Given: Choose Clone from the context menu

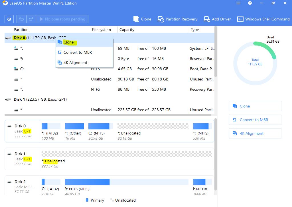Looking at the screenshot, I should point(68,42).
